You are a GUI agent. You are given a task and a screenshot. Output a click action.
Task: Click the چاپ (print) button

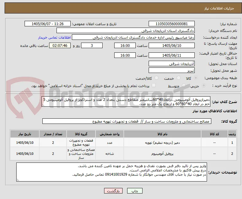pos(135,191)
